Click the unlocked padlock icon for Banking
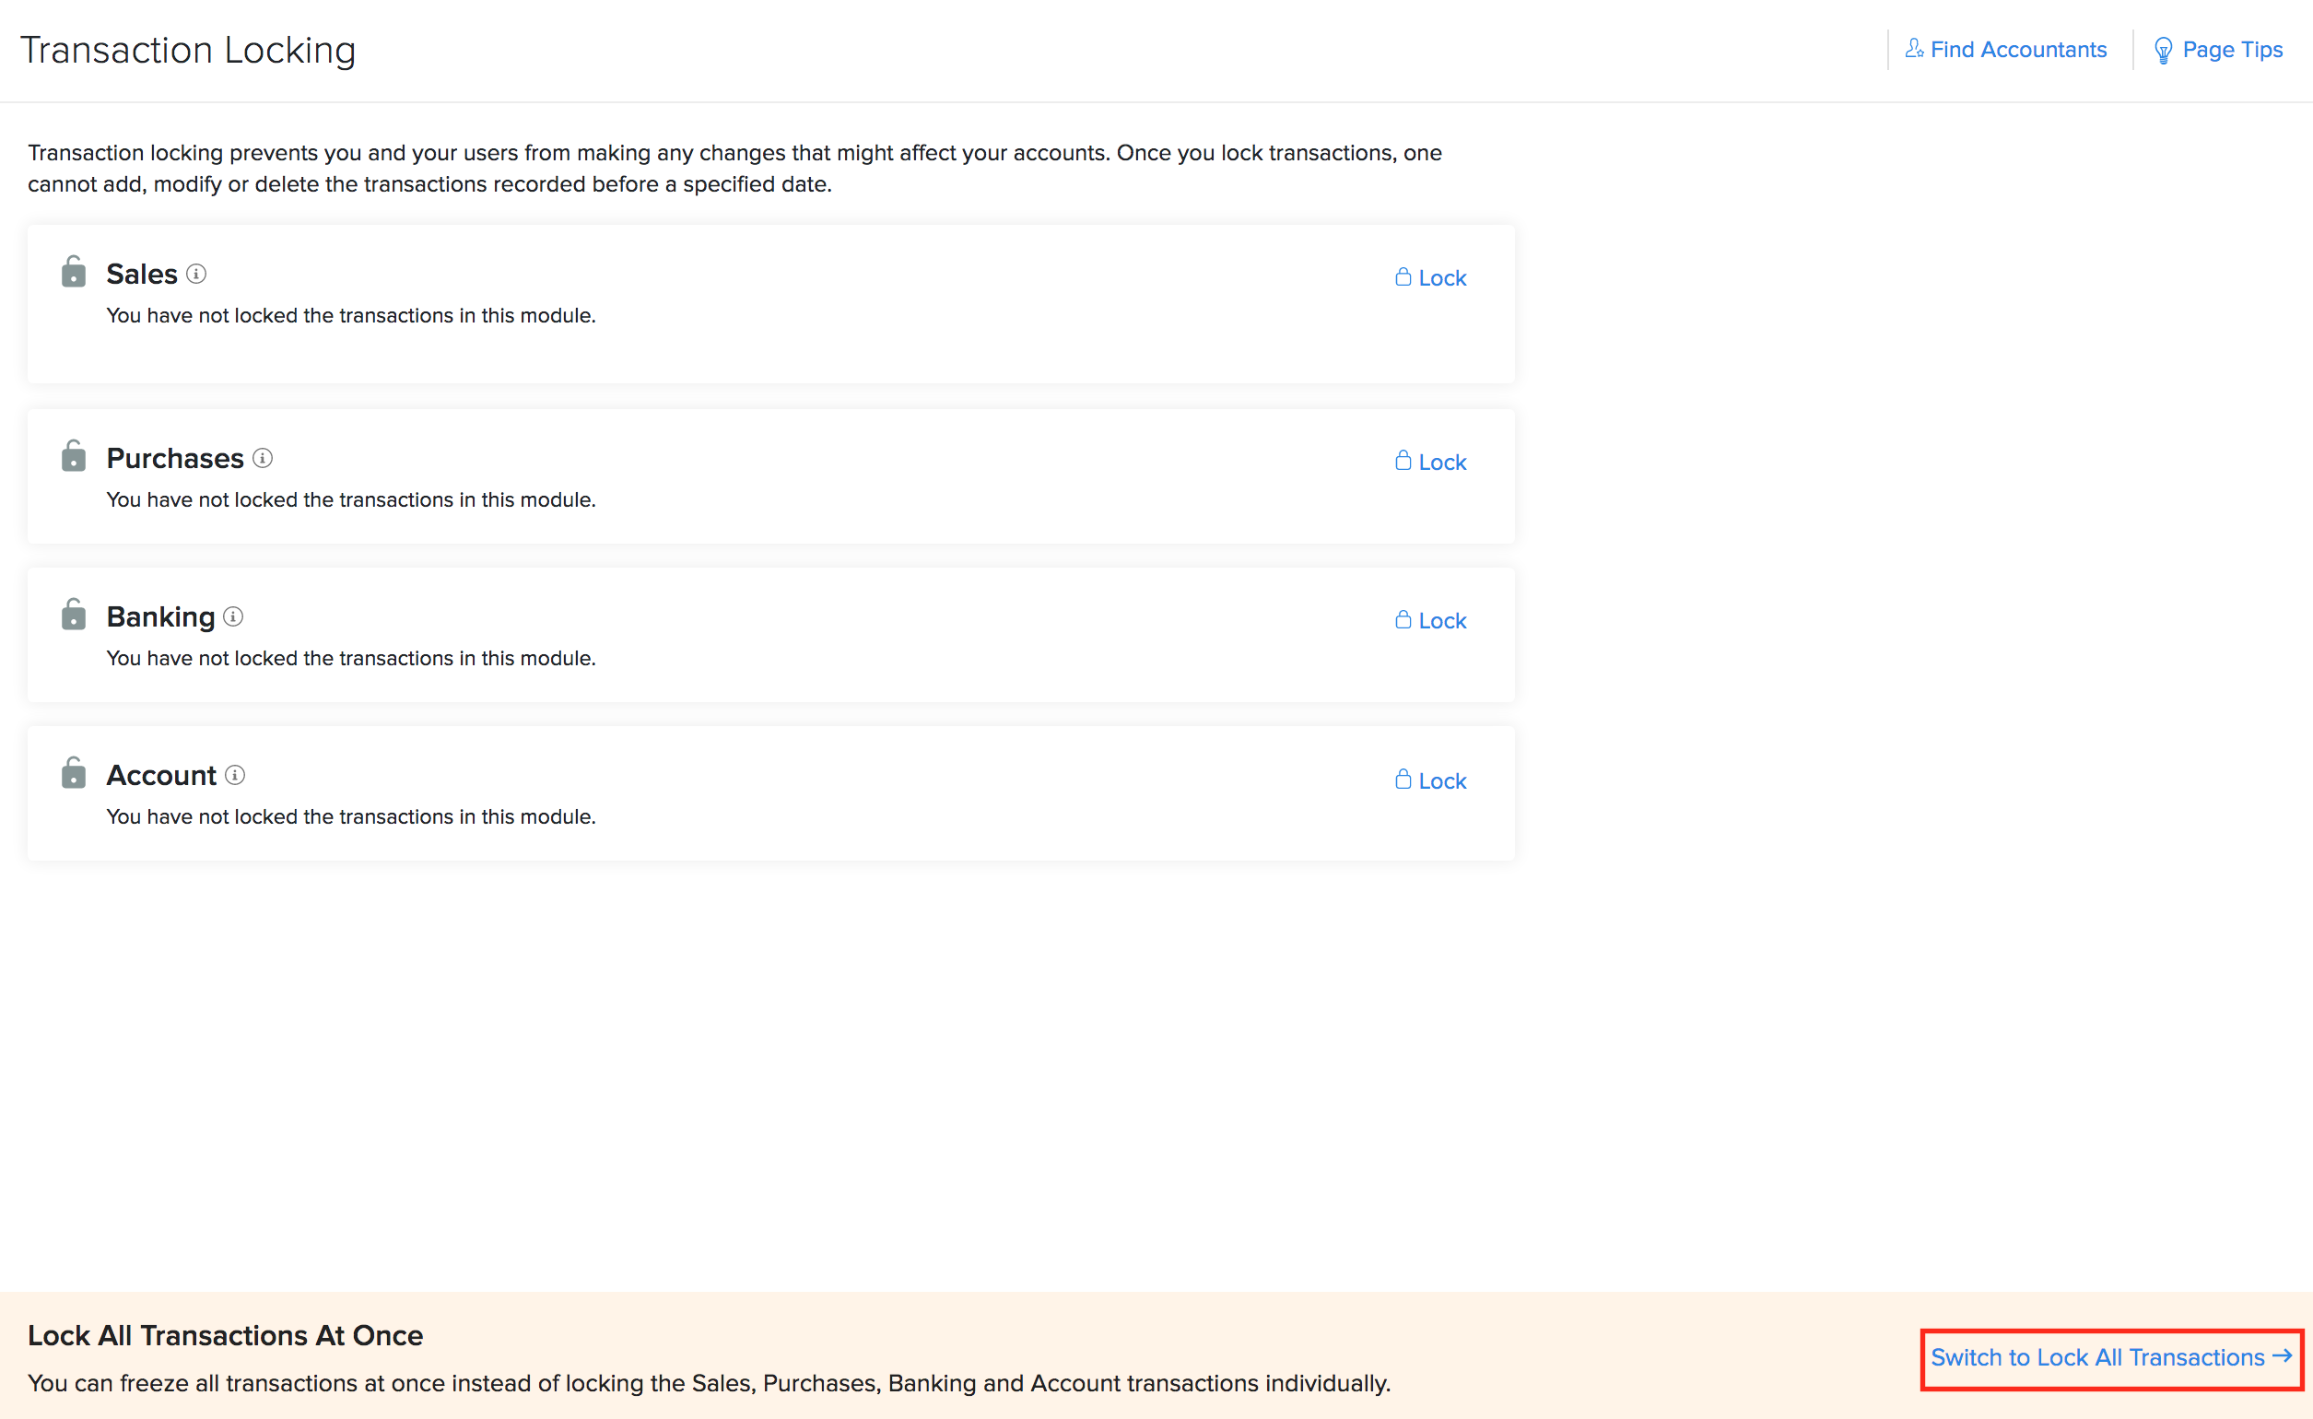The image size is (2313, 1419). point(73,615)
